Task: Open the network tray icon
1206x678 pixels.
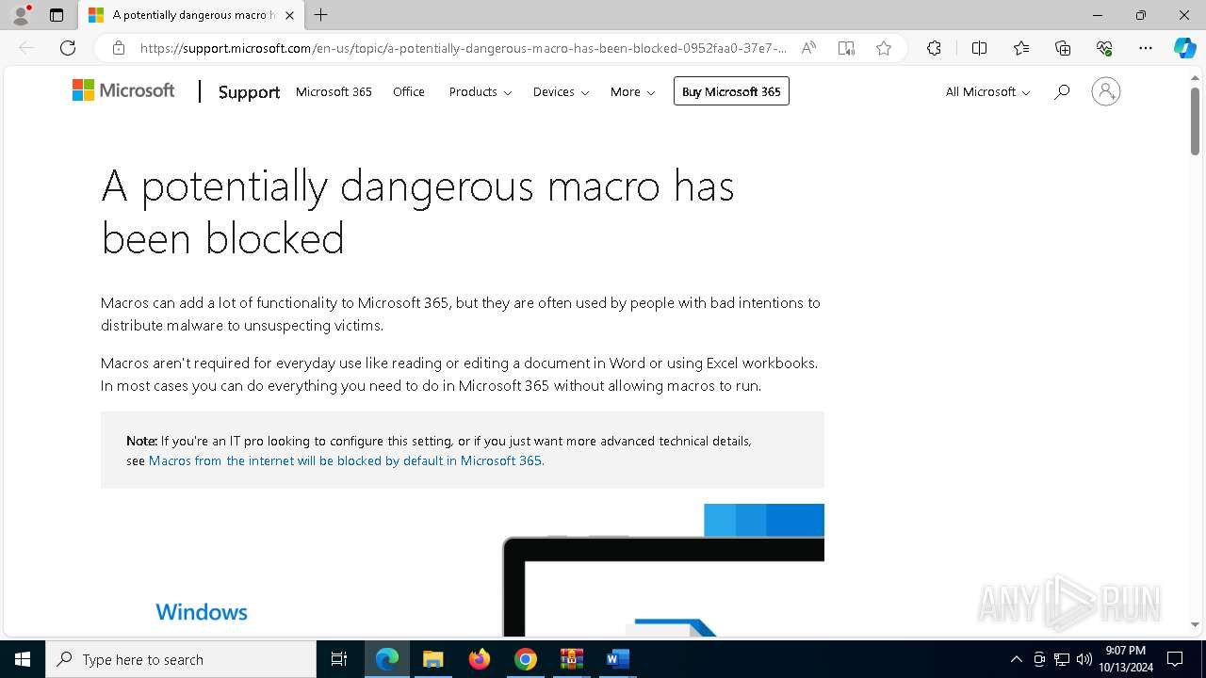Action: 1062,659
